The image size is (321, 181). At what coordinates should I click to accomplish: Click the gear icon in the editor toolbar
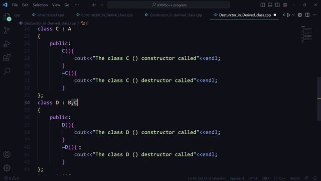300,15
